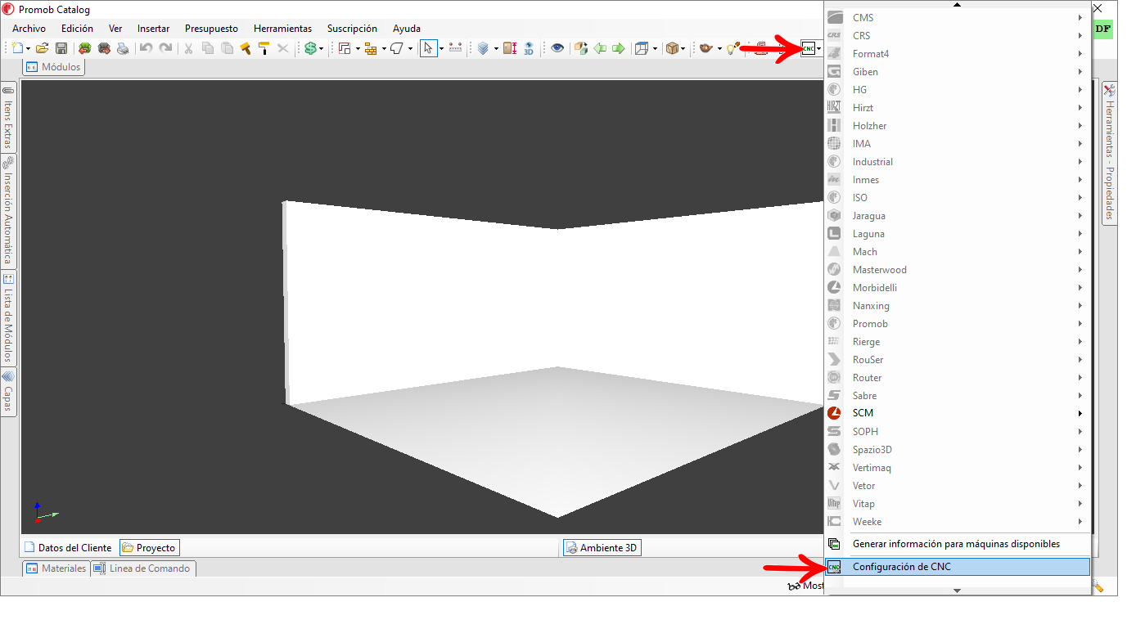1136x620 pixels.
Task: Click the new project icon
Action: click(19, 48)
